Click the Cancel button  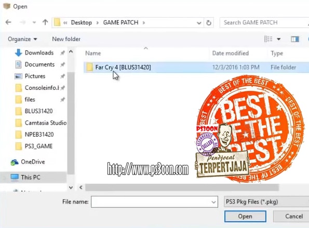[x=291, y=216]
